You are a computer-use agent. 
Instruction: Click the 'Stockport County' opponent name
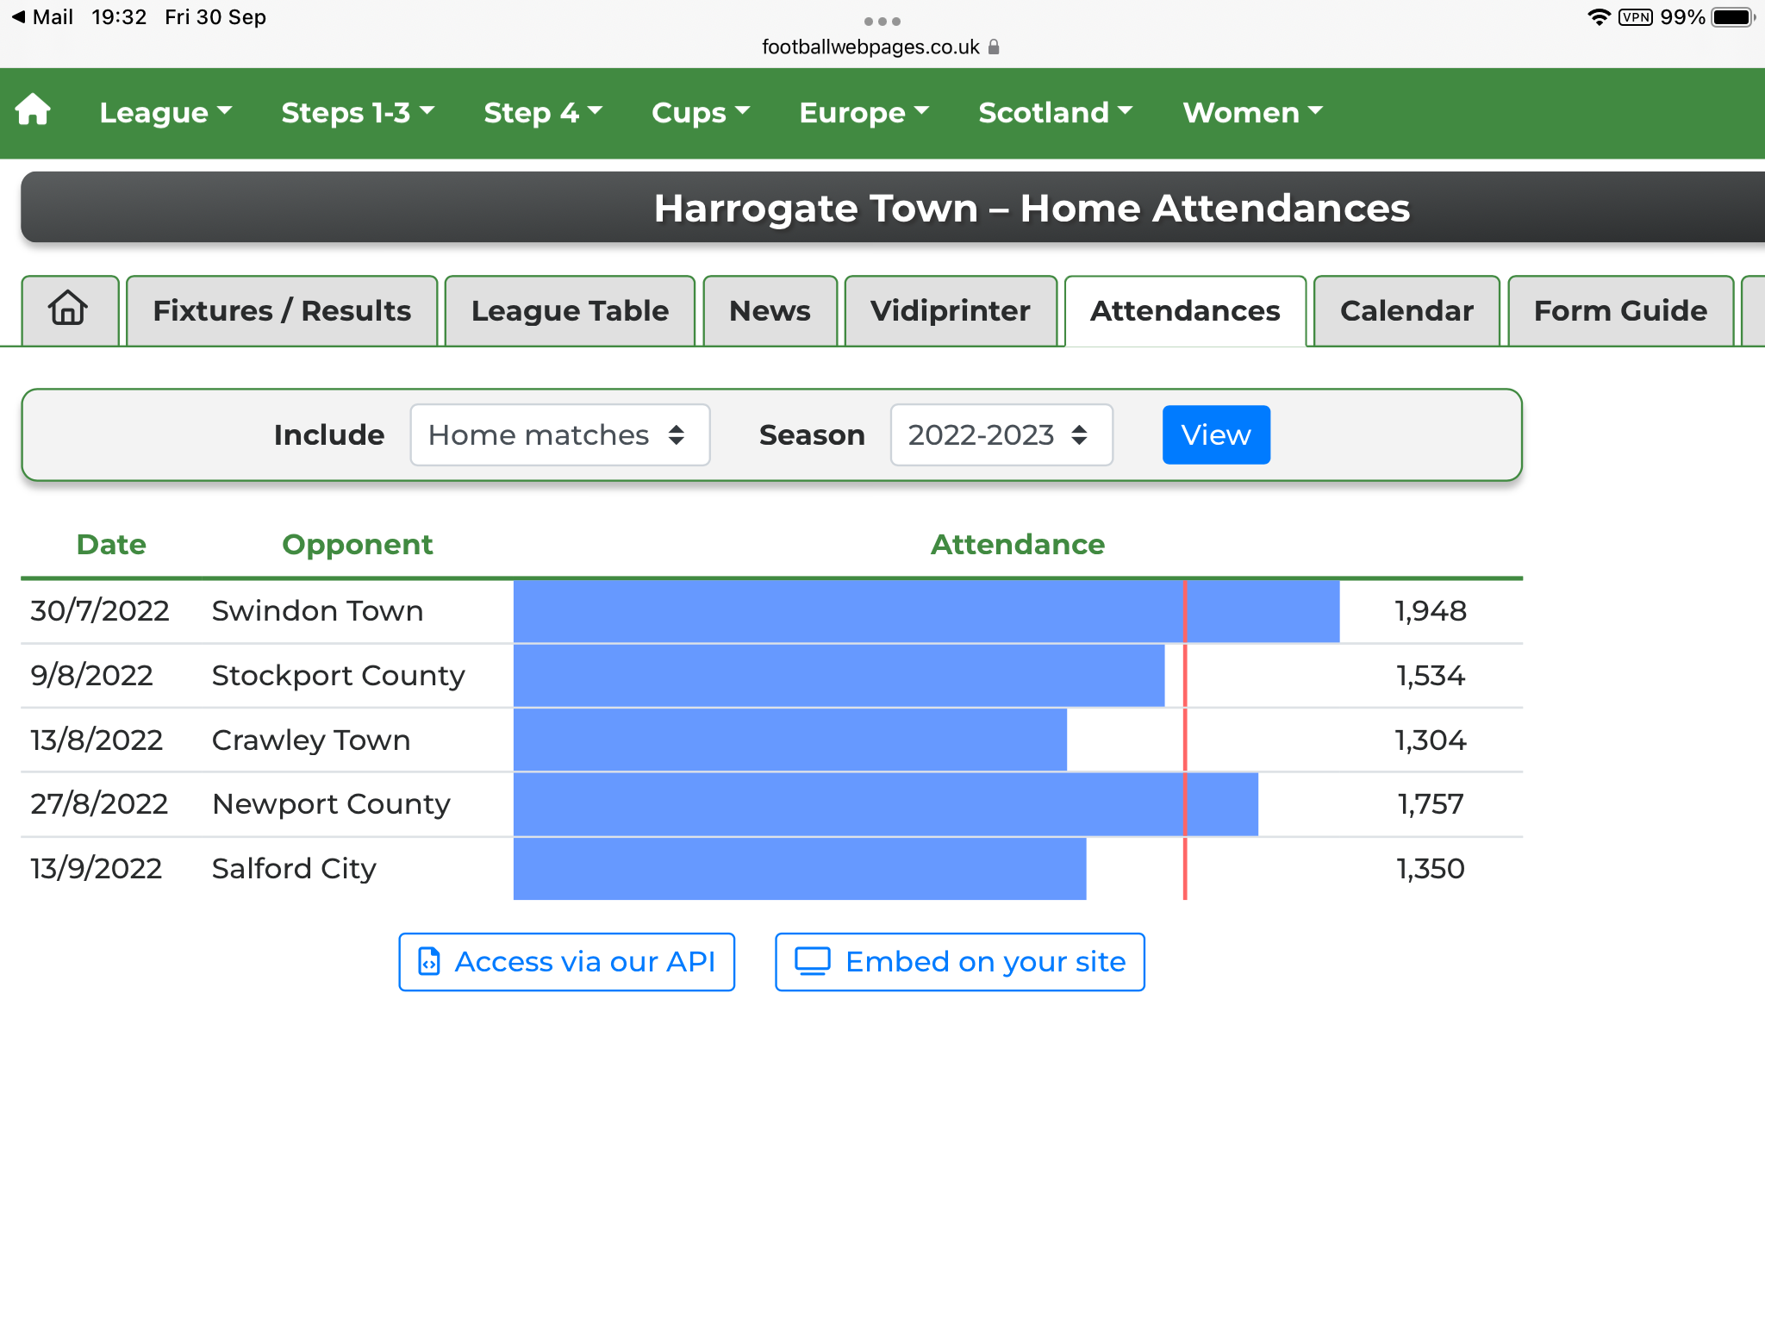pos(338,676)
